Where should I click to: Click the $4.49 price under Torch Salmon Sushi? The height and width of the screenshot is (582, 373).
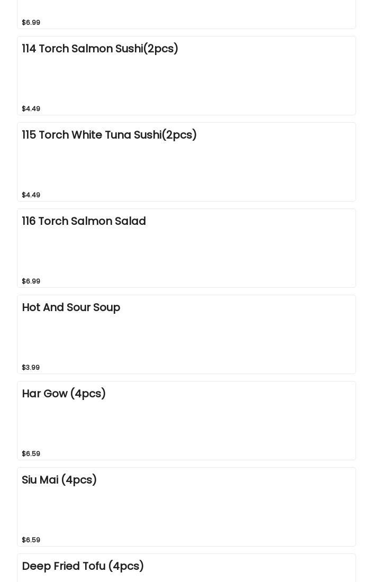31,108
